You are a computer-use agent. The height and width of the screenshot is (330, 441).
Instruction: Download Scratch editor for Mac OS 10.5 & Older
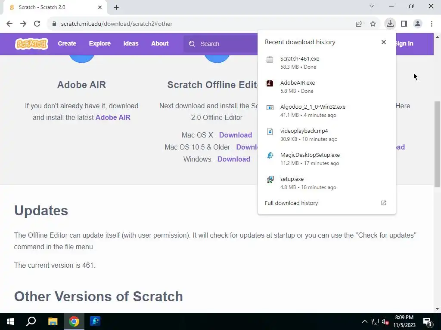[247, 147]
